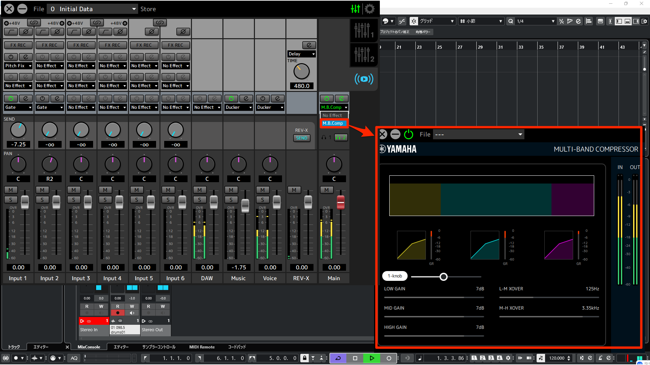Open the streaming loopback settings icon
Screen dimensions: 650x365
364,79
